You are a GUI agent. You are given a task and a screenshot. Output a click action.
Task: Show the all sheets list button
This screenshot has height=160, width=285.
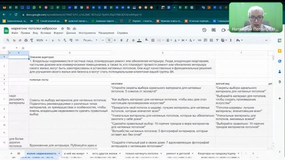[x=19, y=153]
